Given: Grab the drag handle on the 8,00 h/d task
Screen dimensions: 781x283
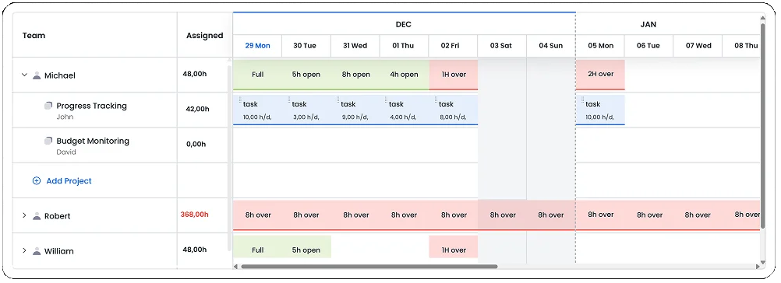Looking at the screenshot, I should (436, 100).
